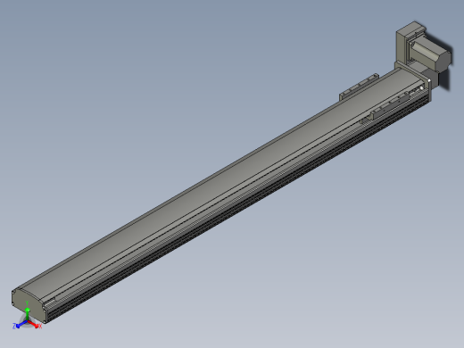Select the rounded end cap near the triad
This screenshot has width=464, height=348.
click(29, 306)
